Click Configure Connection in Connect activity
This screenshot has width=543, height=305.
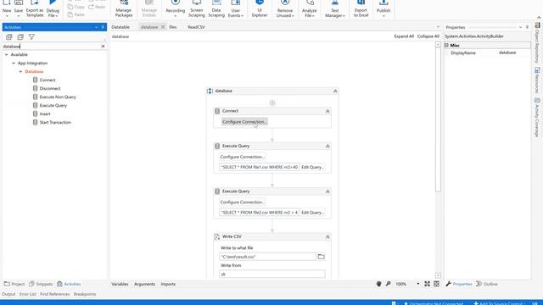click(244, 122)
